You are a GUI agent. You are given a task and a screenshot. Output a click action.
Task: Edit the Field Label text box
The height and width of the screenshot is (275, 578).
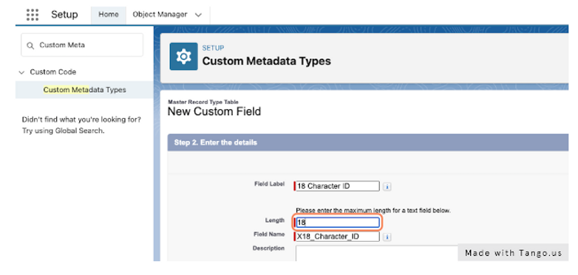[337, 186]
